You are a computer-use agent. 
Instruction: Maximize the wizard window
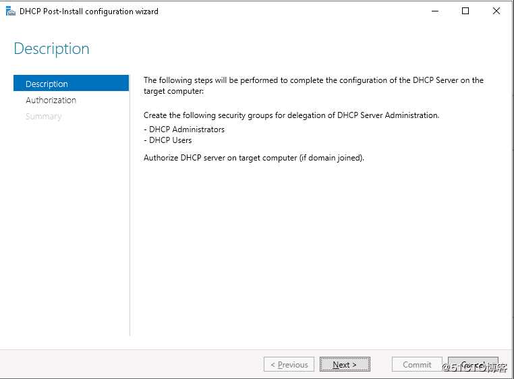coord(465,11)
